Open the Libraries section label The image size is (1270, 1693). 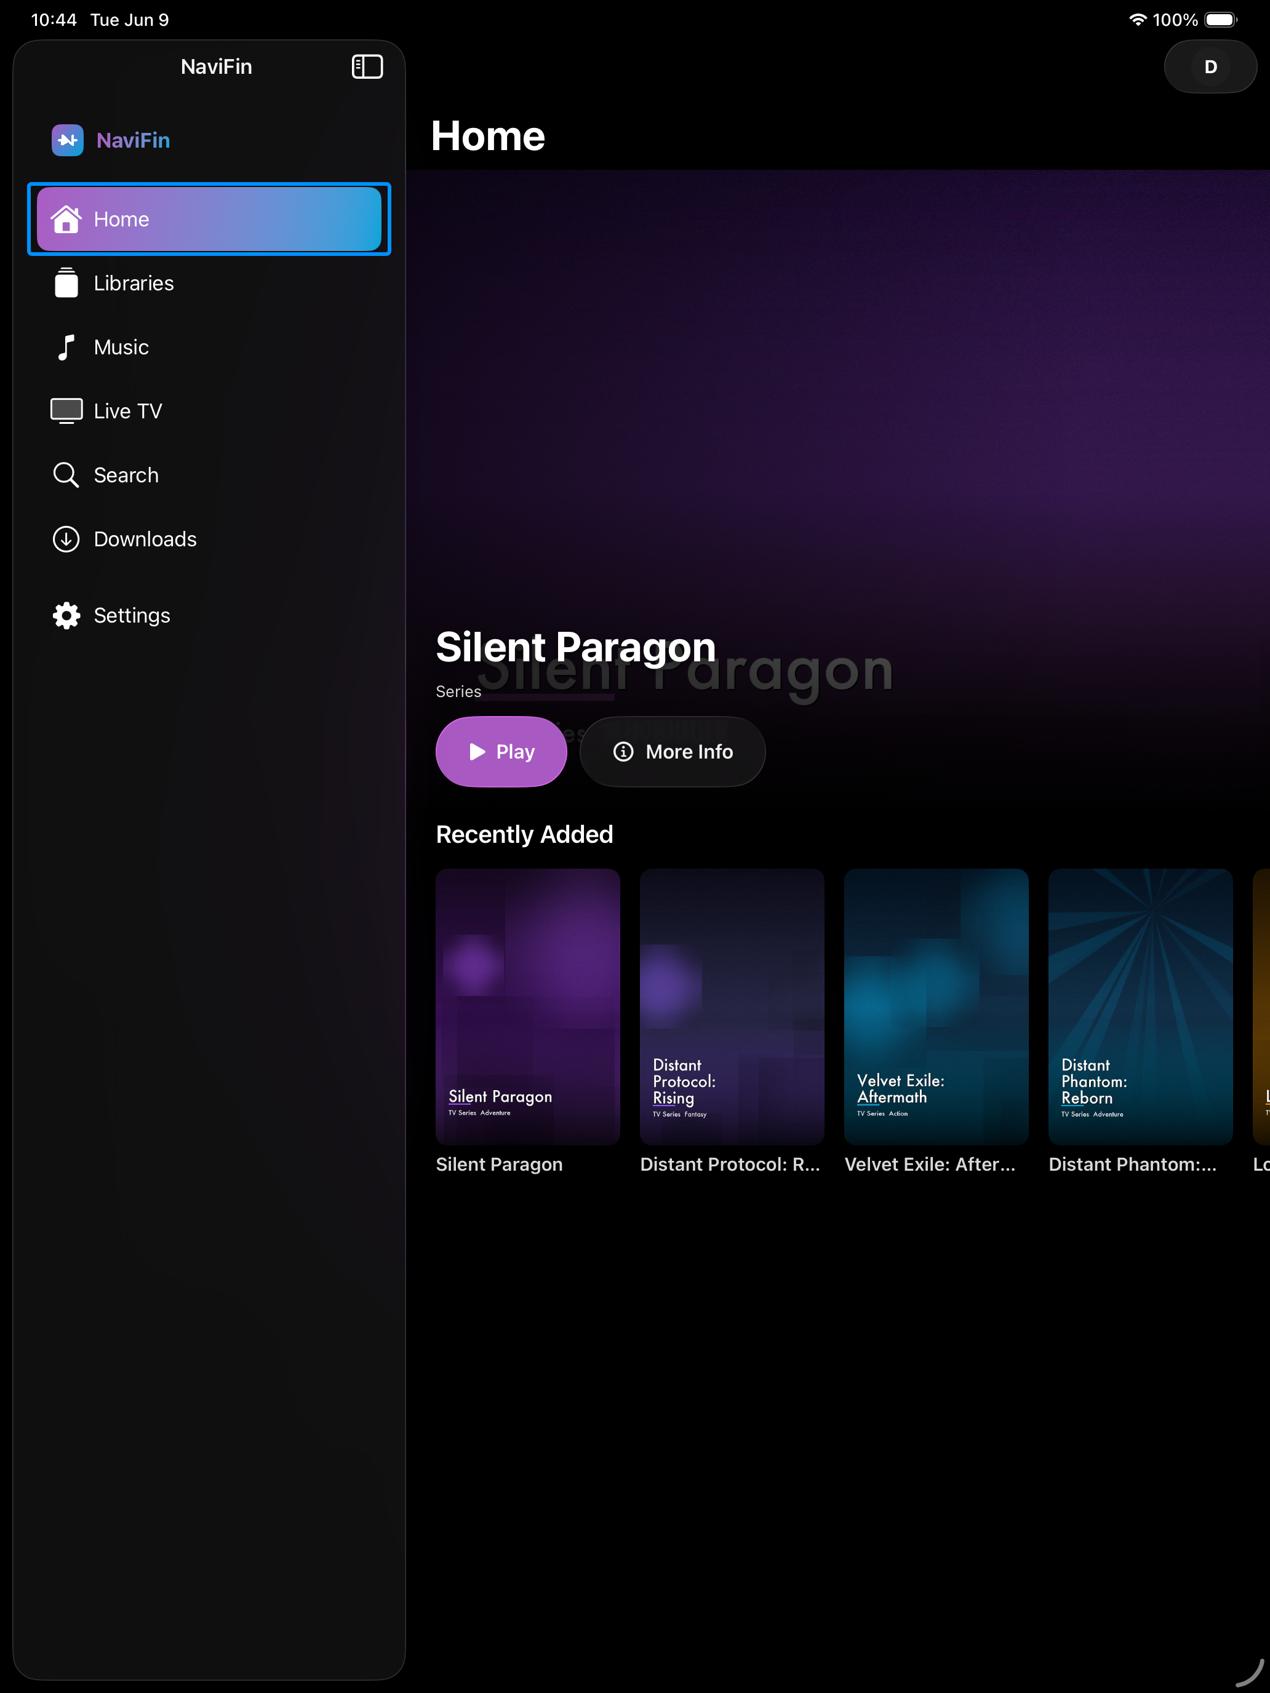coord(134,283)
